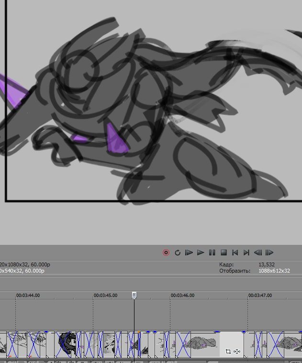Click the display size value 1088x612x32
The width and height of the screenshot is (302, 363).
click(274, 271)
